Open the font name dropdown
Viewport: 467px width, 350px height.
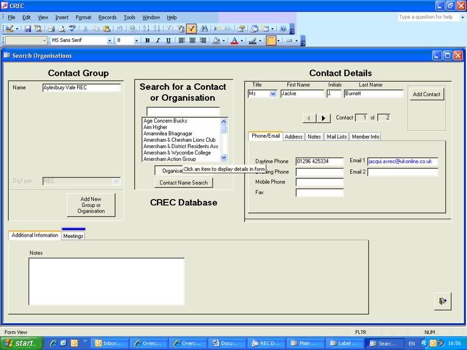click(110, 40)
